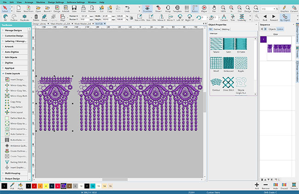Toggle Outline on selected object
The width and height of the screenshot is (299, 194).
tap(14, 17)
